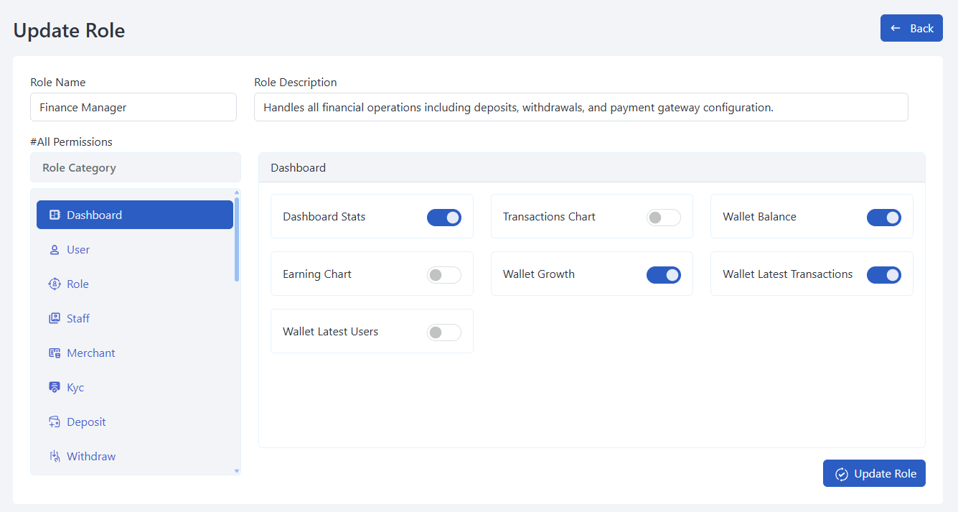Click the Role badge icon
Image resolution: width=958 pixels, height=512 pixels.
click(x=55, y=284)
